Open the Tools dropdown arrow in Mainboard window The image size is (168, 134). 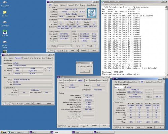click(x=33, y=104)
